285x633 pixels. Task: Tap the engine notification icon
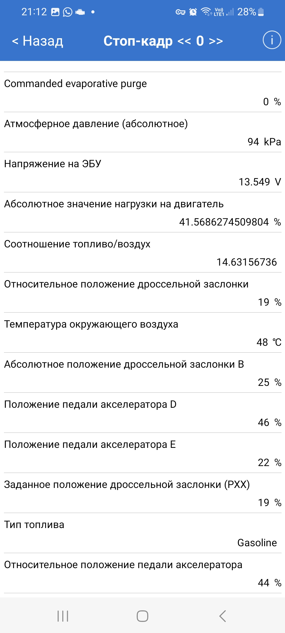click(80, 12)
